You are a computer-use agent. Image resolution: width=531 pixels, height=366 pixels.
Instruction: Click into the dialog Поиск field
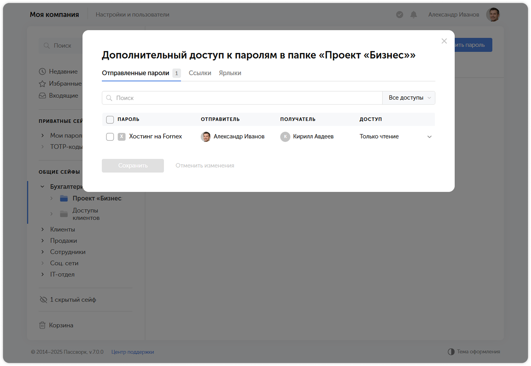point(242,98)
